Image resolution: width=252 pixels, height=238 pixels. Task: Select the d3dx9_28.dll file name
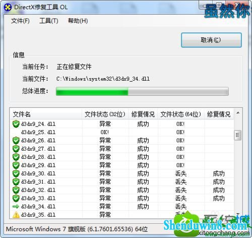tap(38, 157)
